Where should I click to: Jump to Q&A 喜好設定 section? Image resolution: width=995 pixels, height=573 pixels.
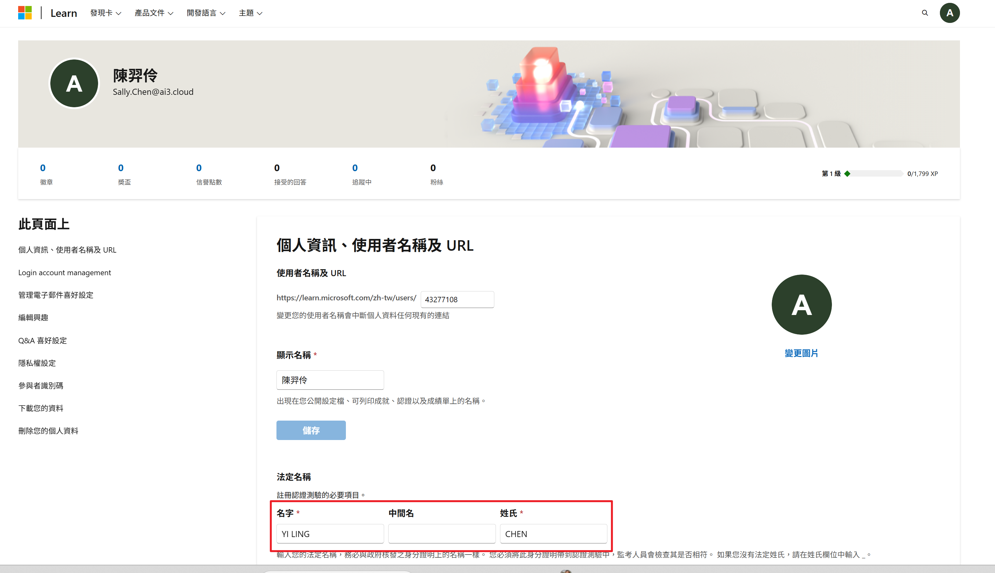point(43,340)
